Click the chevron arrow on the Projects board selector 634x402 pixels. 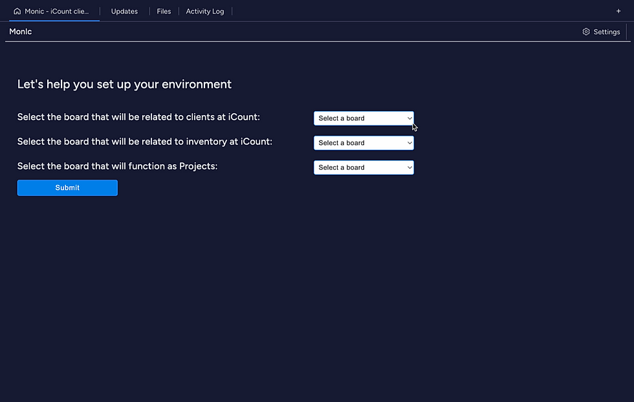(410, 167)
